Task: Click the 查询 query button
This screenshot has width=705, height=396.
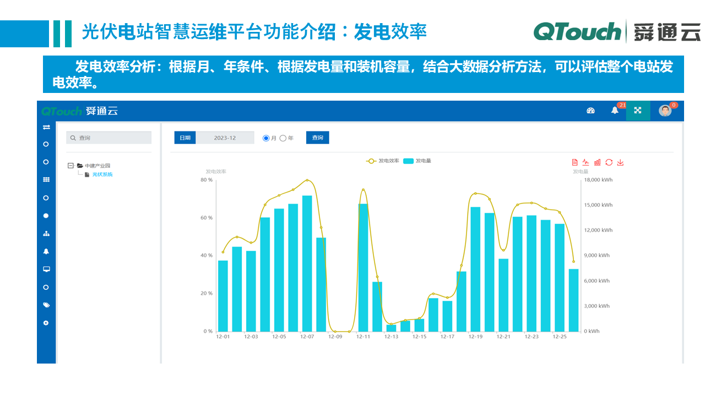Action: (x=317, y=137)
